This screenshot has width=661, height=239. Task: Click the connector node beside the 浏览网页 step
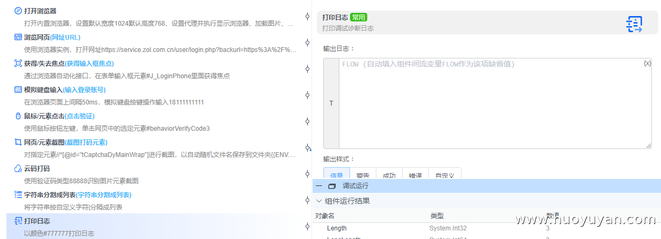pyautogui.click(x=307, y=42)
